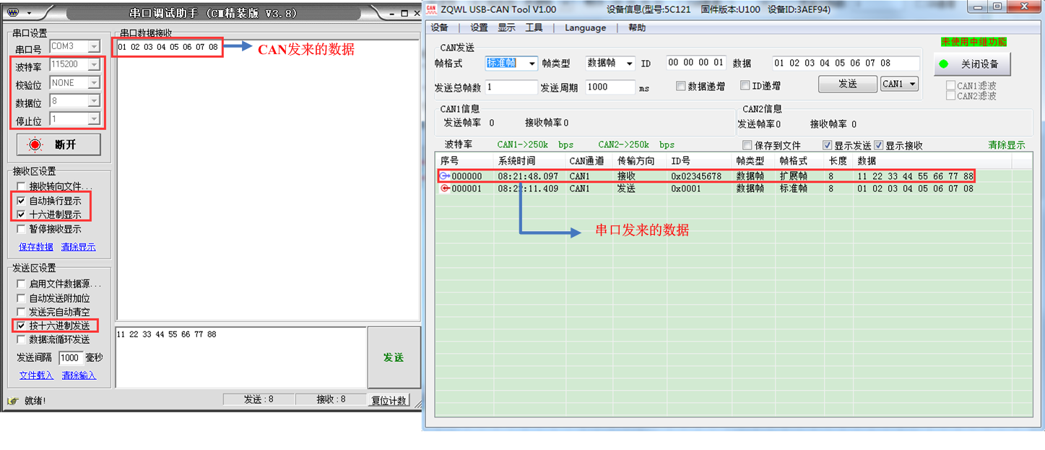This screenshot has height=450, width=1045.
Task: Click the 关闭设备 button
Action: pyautogui.click(x=971, y=64)
